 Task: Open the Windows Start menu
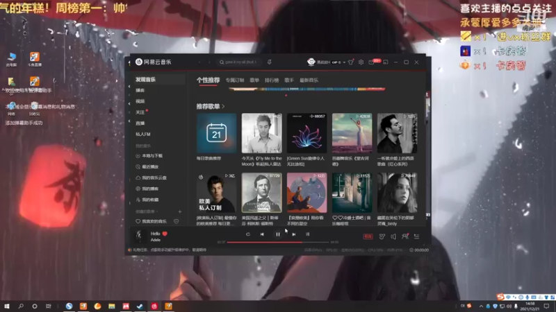pos(7,306)
